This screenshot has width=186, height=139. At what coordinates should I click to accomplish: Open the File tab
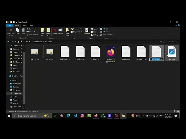10,25
